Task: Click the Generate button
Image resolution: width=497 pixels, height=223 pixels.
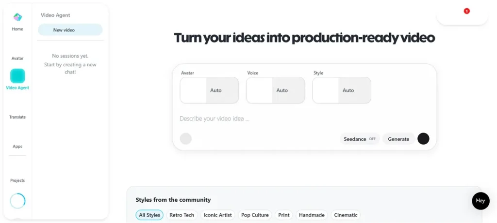Action: pos(398,139)
